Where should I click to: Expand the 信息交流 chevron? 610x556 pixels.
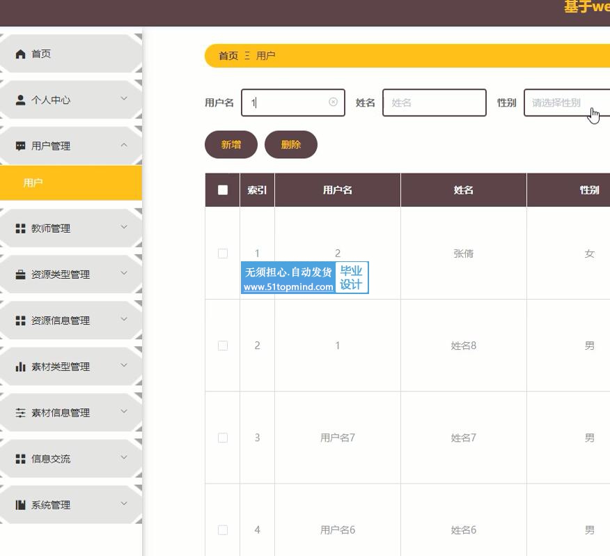(x=124, y=457)
